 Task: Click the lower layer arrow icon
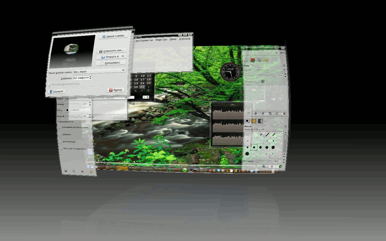pos(263,113)
